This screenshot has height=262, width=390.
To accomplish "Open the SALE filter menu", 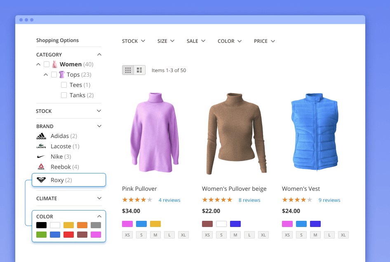I will [x=196, y=41].
